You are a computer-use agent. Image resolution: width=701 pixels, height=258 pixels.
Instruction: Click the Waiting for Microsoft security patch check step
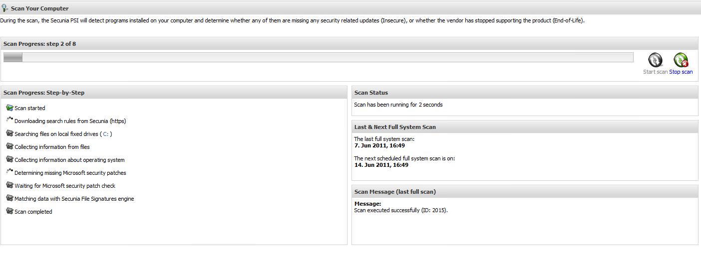tap(65, 186)
